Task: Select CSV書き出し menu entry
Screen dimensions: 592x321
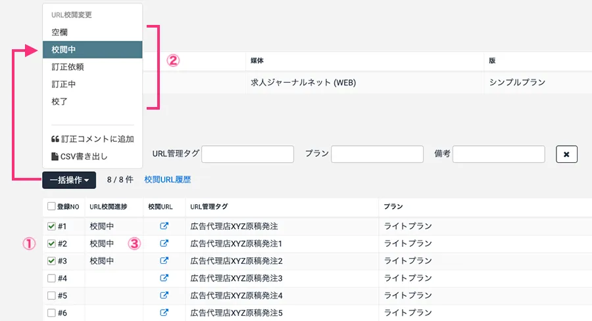Action: [93, 156]
